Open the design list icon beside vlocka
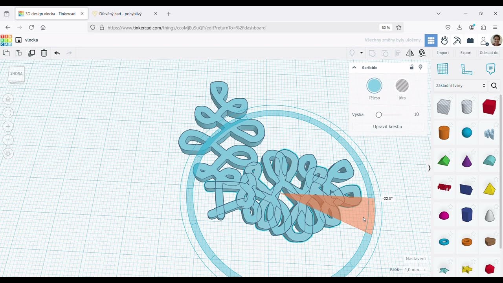This screenshot has width=503, height=283. click(x=18, y=40)
